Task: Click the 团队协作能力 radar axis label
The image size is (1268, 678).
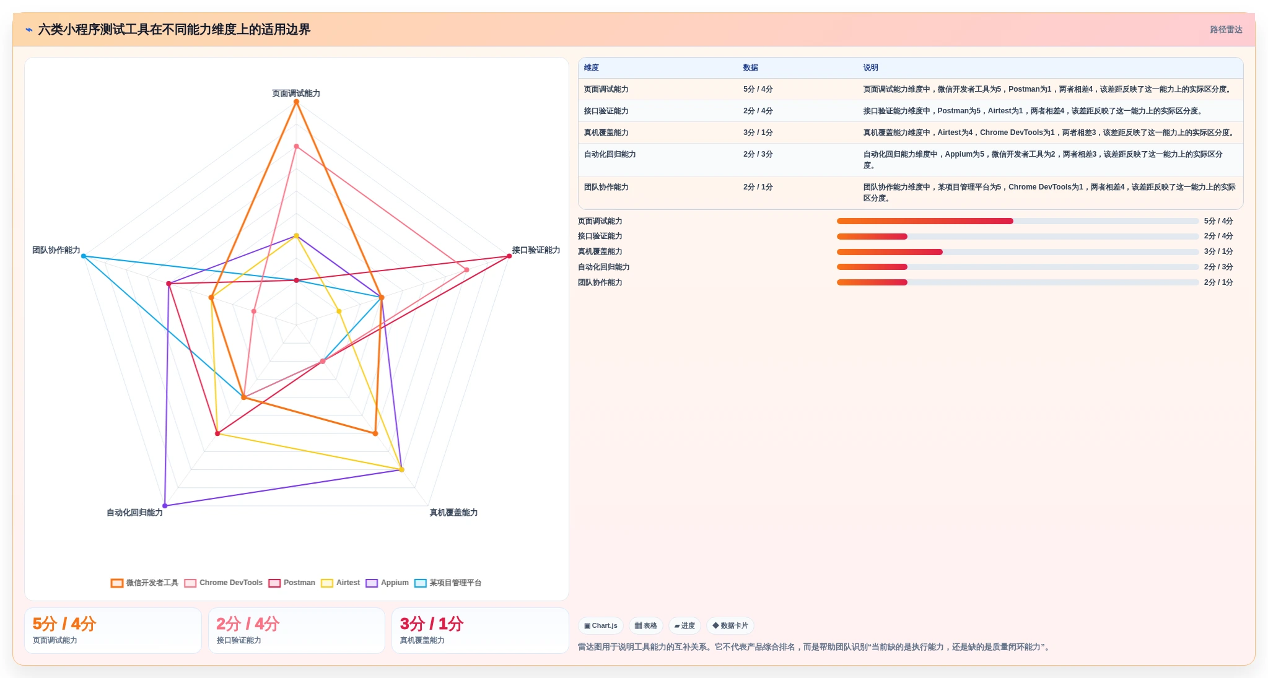Action: pyautogui.click(x=56, y=250)
